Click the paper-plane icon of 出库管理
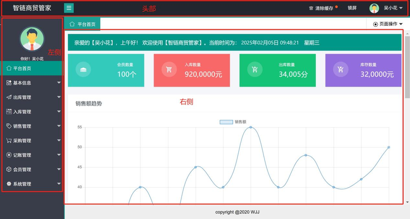The height and width of the screenshot is (219, 410). pos(9,97)
